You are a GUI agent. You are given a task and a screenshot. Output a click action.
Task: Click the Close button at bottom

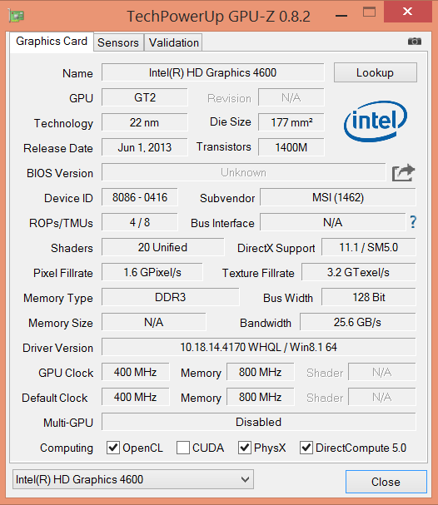pyautogui.click(x=386, y=482)
